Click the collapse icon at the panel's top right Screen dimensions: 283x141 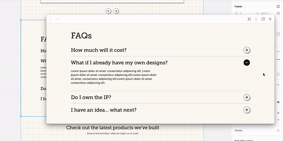[x=278, y=6]
